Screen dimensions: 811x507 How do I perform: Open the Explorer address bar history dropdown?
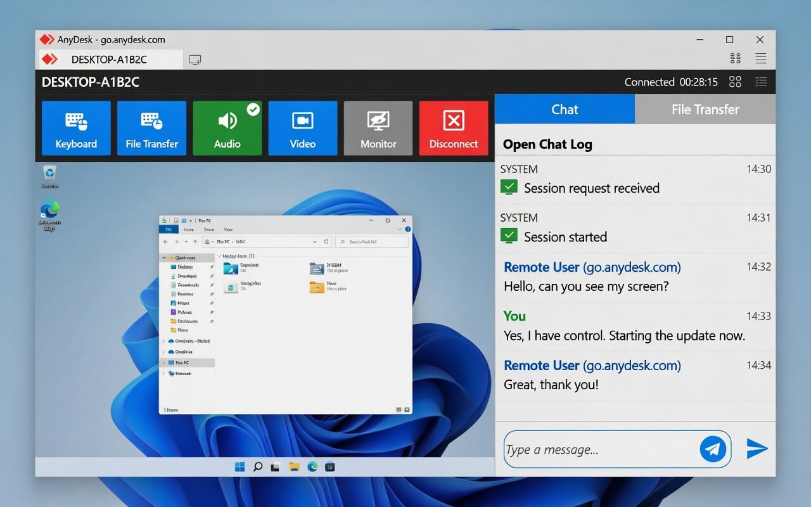315,241
